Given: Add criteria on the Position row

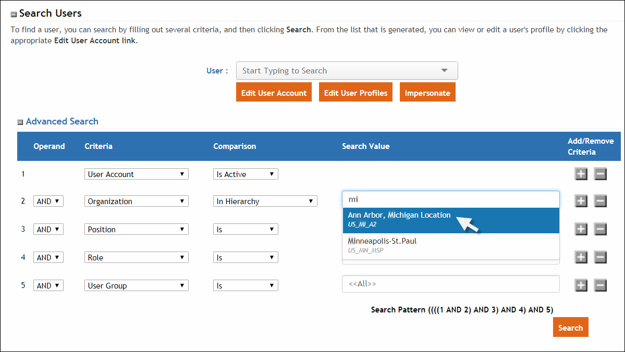Looking at the screenshot, I should tap(581, 229).
